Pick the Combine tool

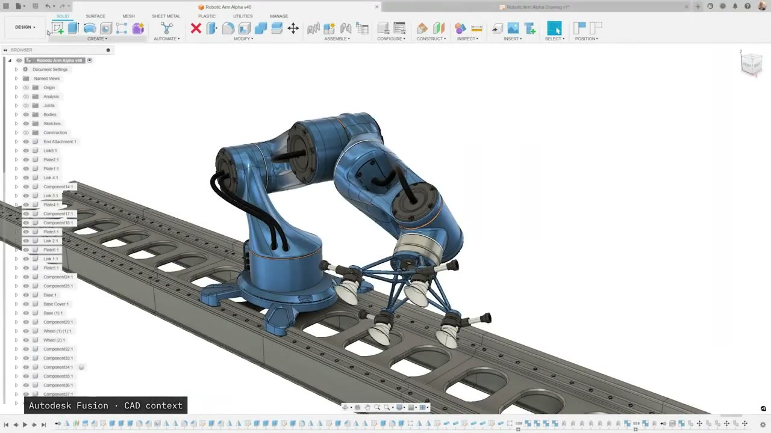(261, 28)
